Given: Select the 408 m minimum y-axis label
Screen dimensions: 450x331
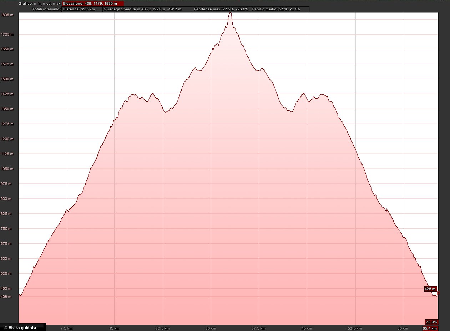Looking at the screenshot, I should coord(7,296).
